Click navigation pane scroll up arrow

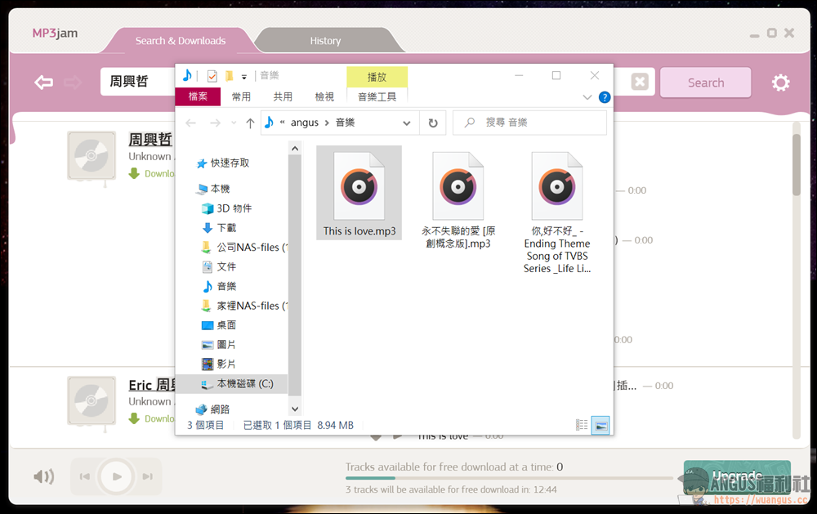(295, 149)
